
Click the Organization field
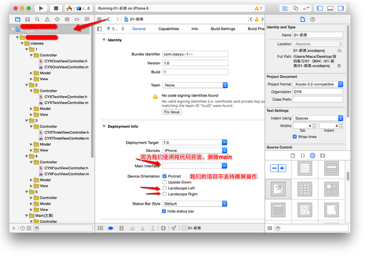point(318,92)
